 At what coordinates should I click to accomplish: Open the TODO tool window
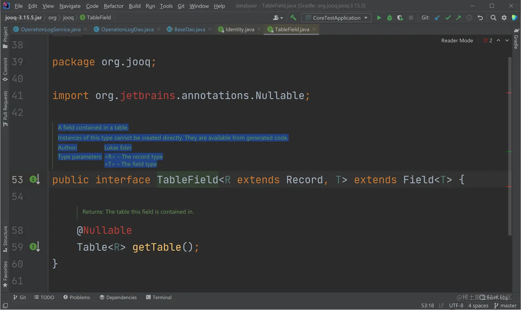44,297
